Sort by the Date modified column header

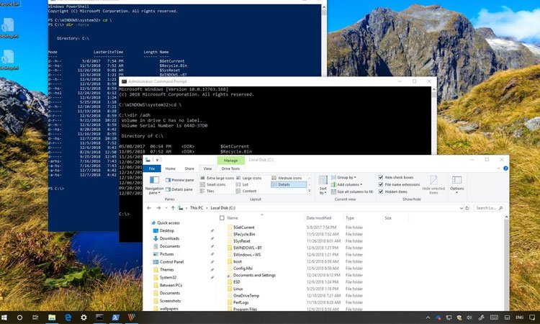click(319, 217)
